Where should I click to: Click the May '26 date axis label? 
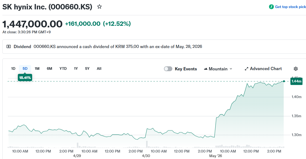point(216,156)
